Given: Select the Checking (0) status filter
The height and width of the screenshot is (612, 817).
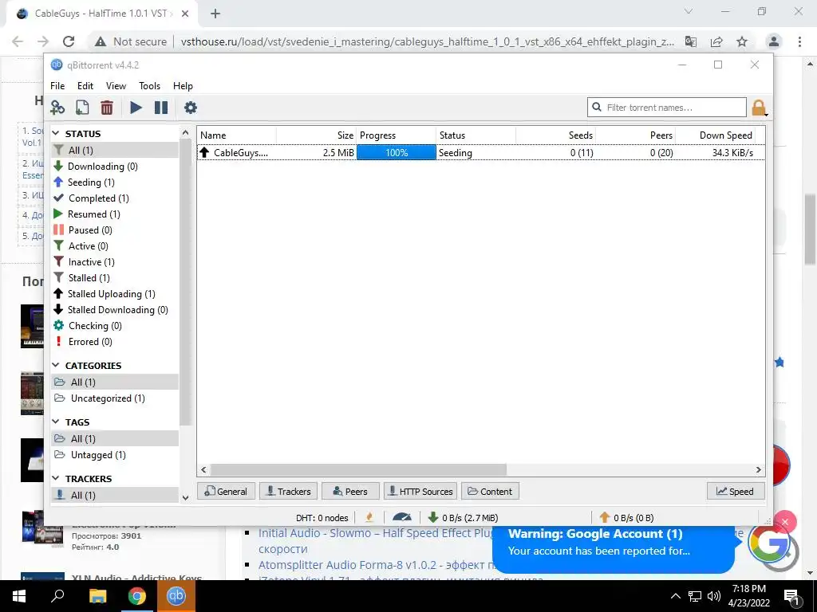Looking at the screenshot, I should coord(115,326).
